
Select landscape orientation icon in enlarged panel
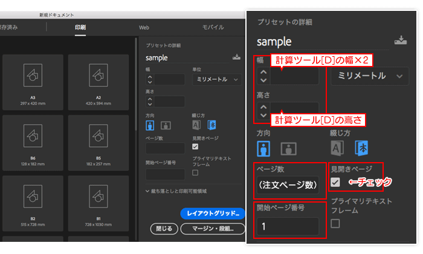289,148
